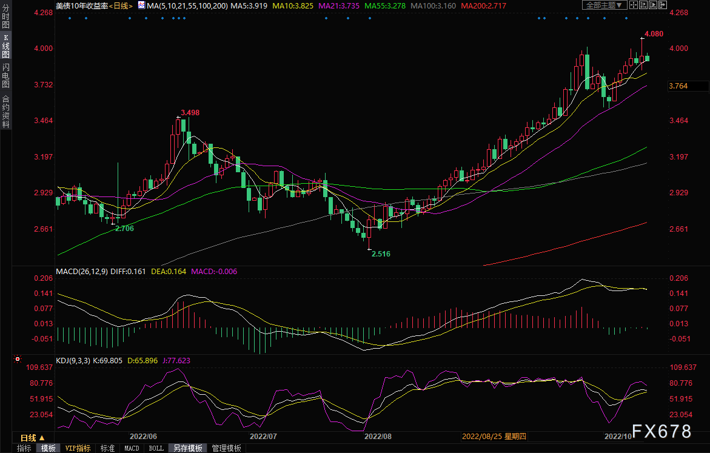Click the 2022/10 date on time axis
Image resolution: width=710 pixels, height=453 pixels.
tap(618, 436)
